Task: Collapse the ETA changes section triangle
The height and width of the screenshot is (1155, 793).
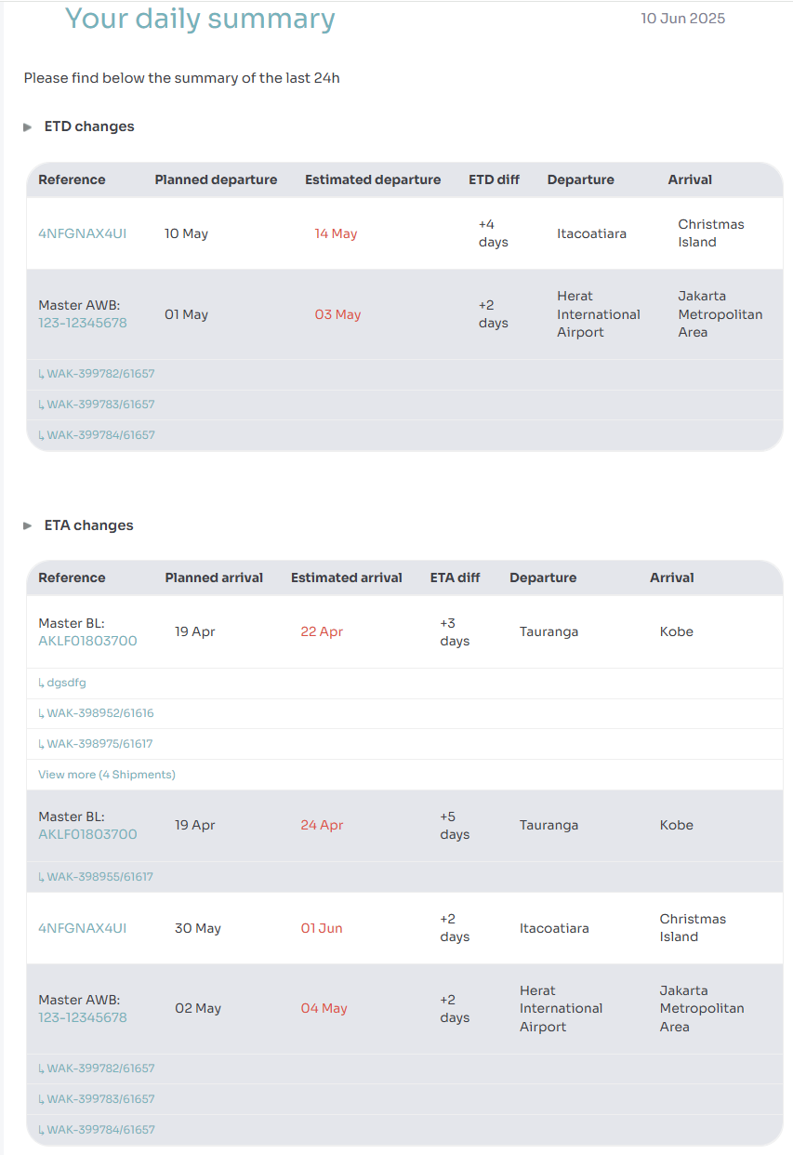Action: pos(28,525)
